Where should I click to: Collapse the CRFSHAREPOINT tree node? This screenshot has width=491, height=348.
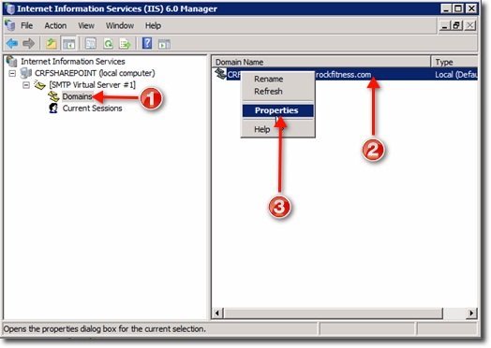coord(12,74)
